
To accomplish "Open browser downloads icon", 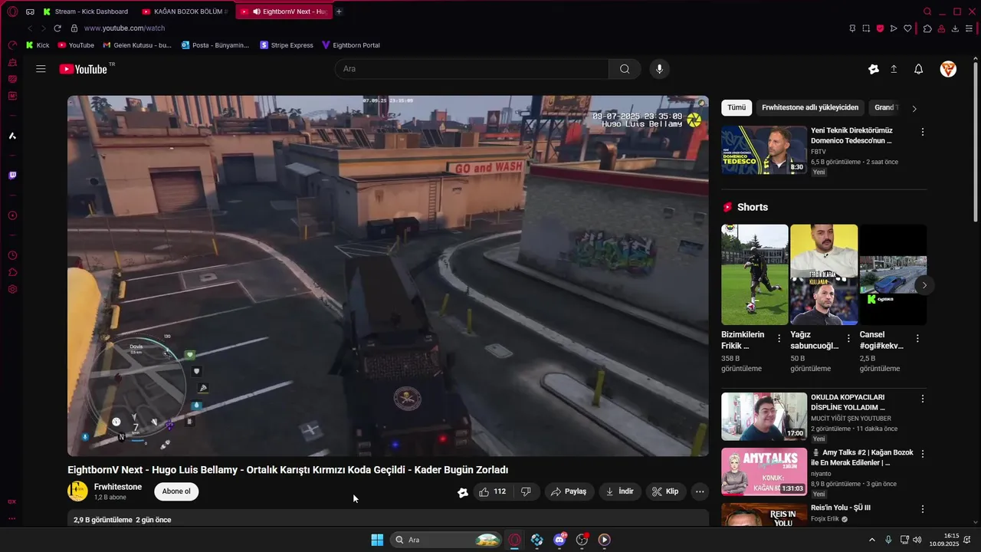I will pos(955,28).
